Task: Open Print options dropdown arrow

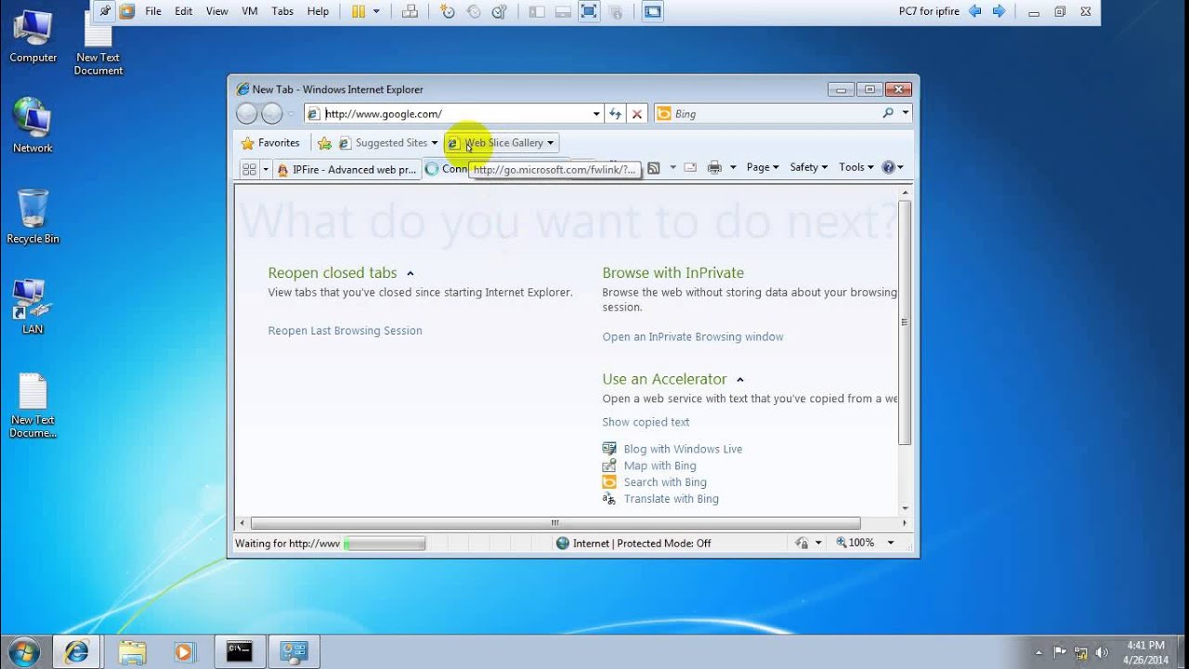Action: click(x=733, y=167)
